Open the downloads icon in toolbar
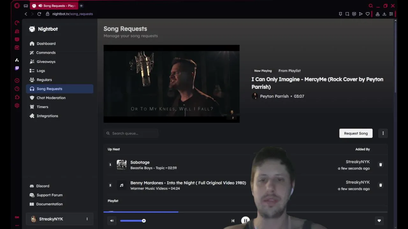This screenshot has height=229, width=408. 384,14
